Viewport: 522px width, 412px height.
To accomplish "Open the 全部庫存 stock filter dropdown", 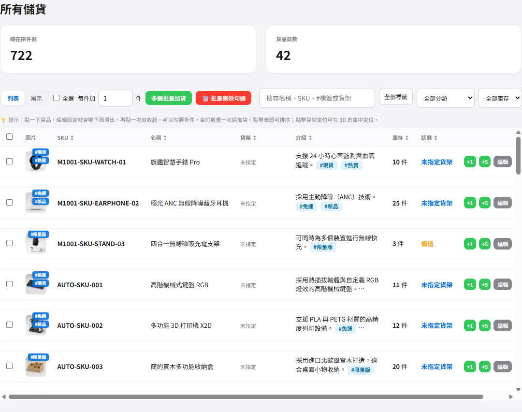I will tap(500, 98).
